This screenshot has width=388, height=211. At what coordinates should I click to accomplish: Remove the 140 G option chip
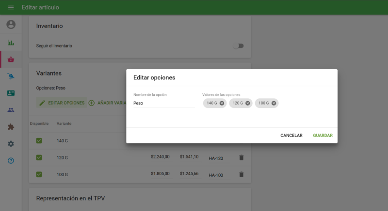click(x=222, y=103)
